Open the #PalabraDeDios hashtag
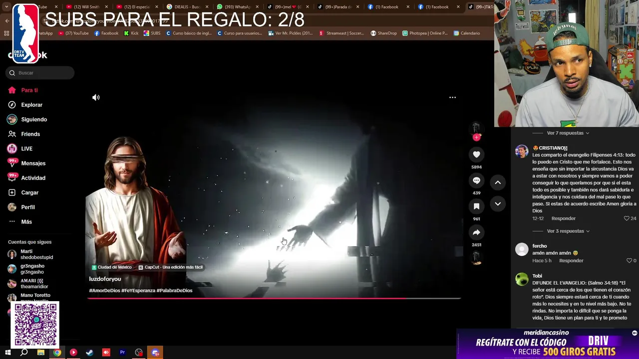The image size is (639, 359). coord(174,291)
